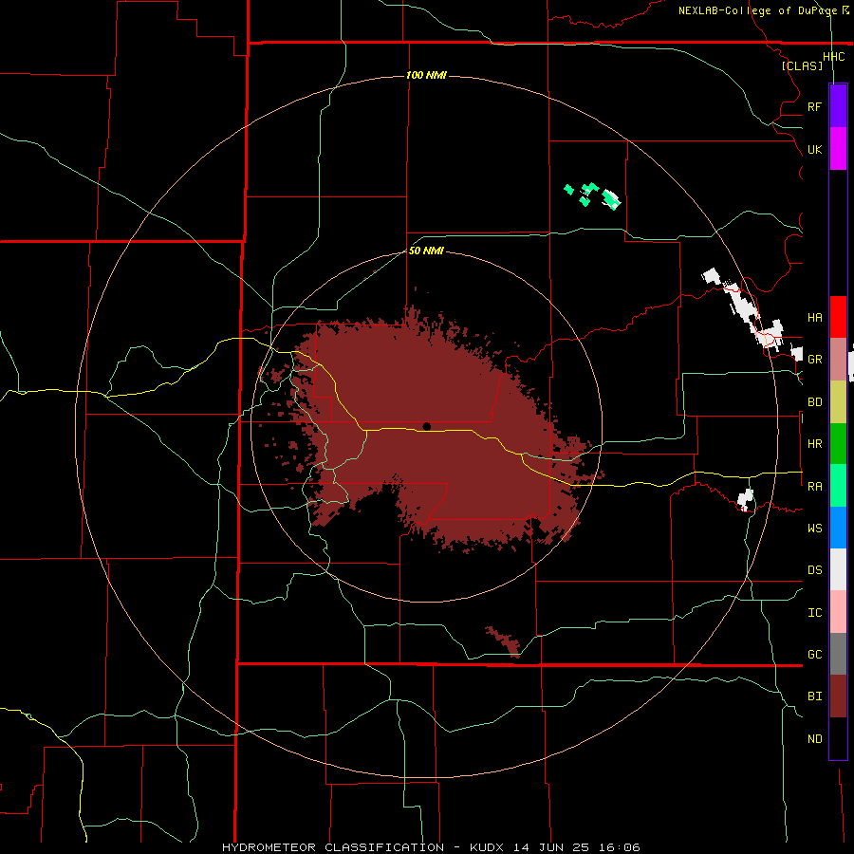854x854 pixels.
Task: Click the DS white legend swatch
Action: [838, 569]
